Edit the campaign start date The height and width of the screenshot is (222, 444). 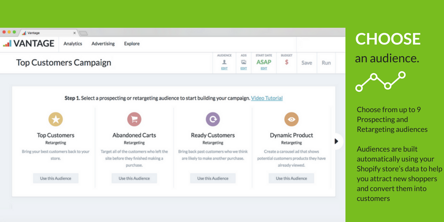(263, 69)
